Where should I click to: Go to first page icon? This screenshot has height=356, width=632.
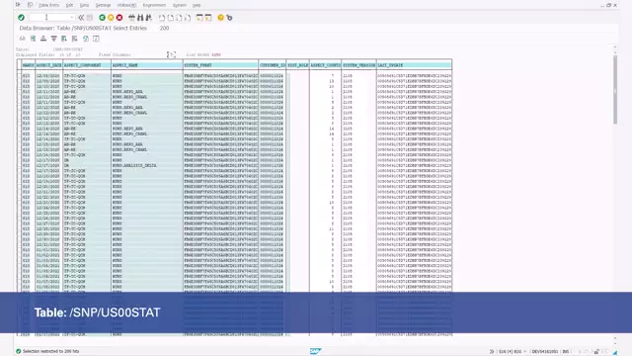[x=162, y=18]
